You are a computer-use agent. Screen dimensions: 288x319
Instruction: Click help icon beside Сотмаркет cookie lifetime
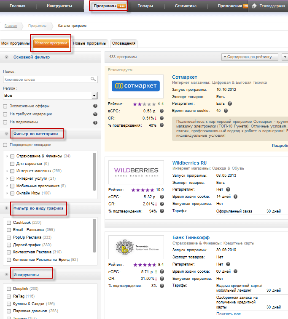[226, 111]
